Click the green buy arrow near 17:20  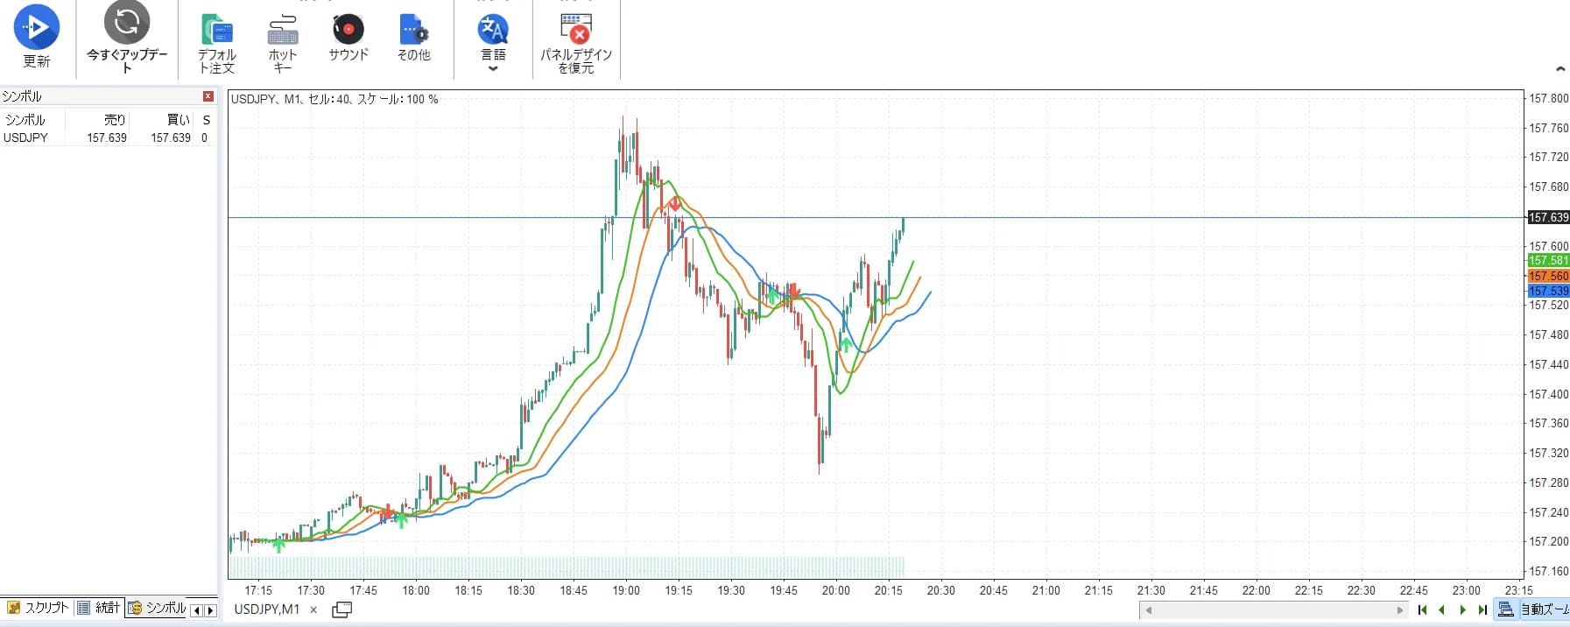click(x=278, y=545)
